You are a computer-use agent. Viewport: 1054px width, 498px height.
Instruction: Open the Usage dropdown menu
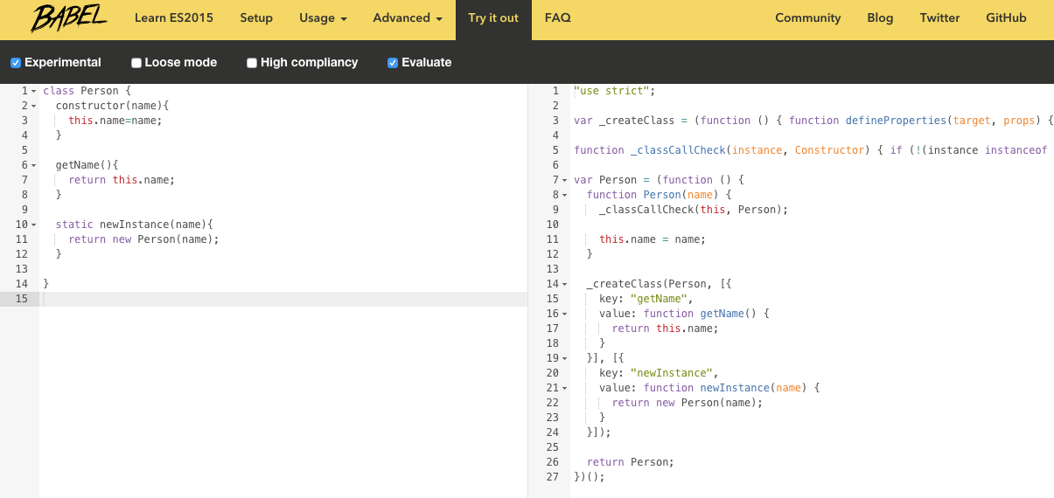[x=323, y=18]
